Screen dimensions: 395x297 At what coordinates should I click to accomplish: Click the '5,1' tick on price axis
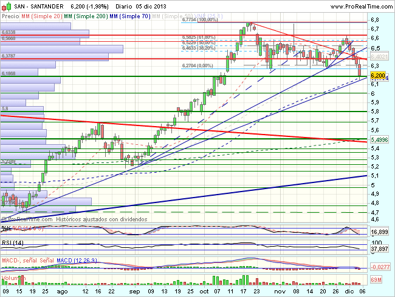[x=374, y=176]
